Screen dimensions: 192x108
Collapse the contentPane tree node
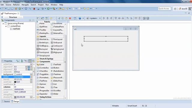[x=6, y=26]
